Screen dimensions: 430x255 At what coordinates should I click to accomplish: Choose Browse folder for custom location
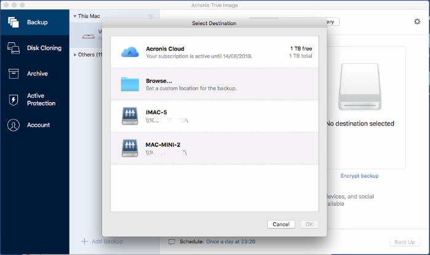(215, 84)
